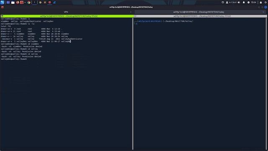Image resolution: width=268 pixels, height=151 pixels.
Task: Click the Terminator window menu icon
Action: point(3,7)
